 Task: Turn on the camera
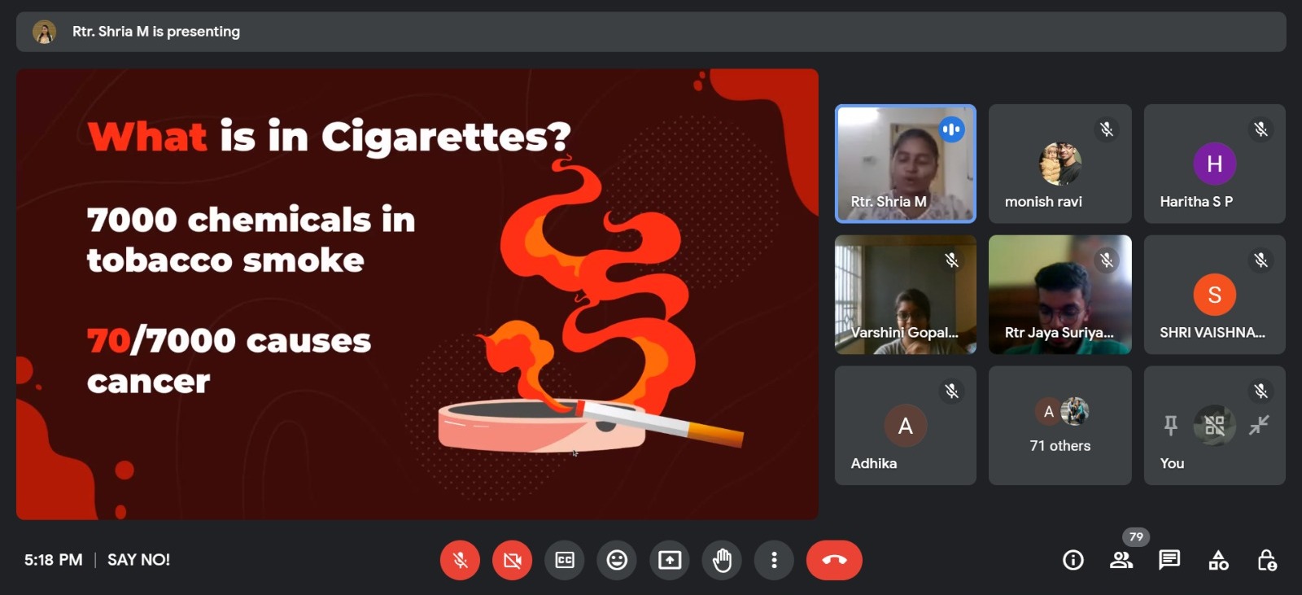pos(512,560)
